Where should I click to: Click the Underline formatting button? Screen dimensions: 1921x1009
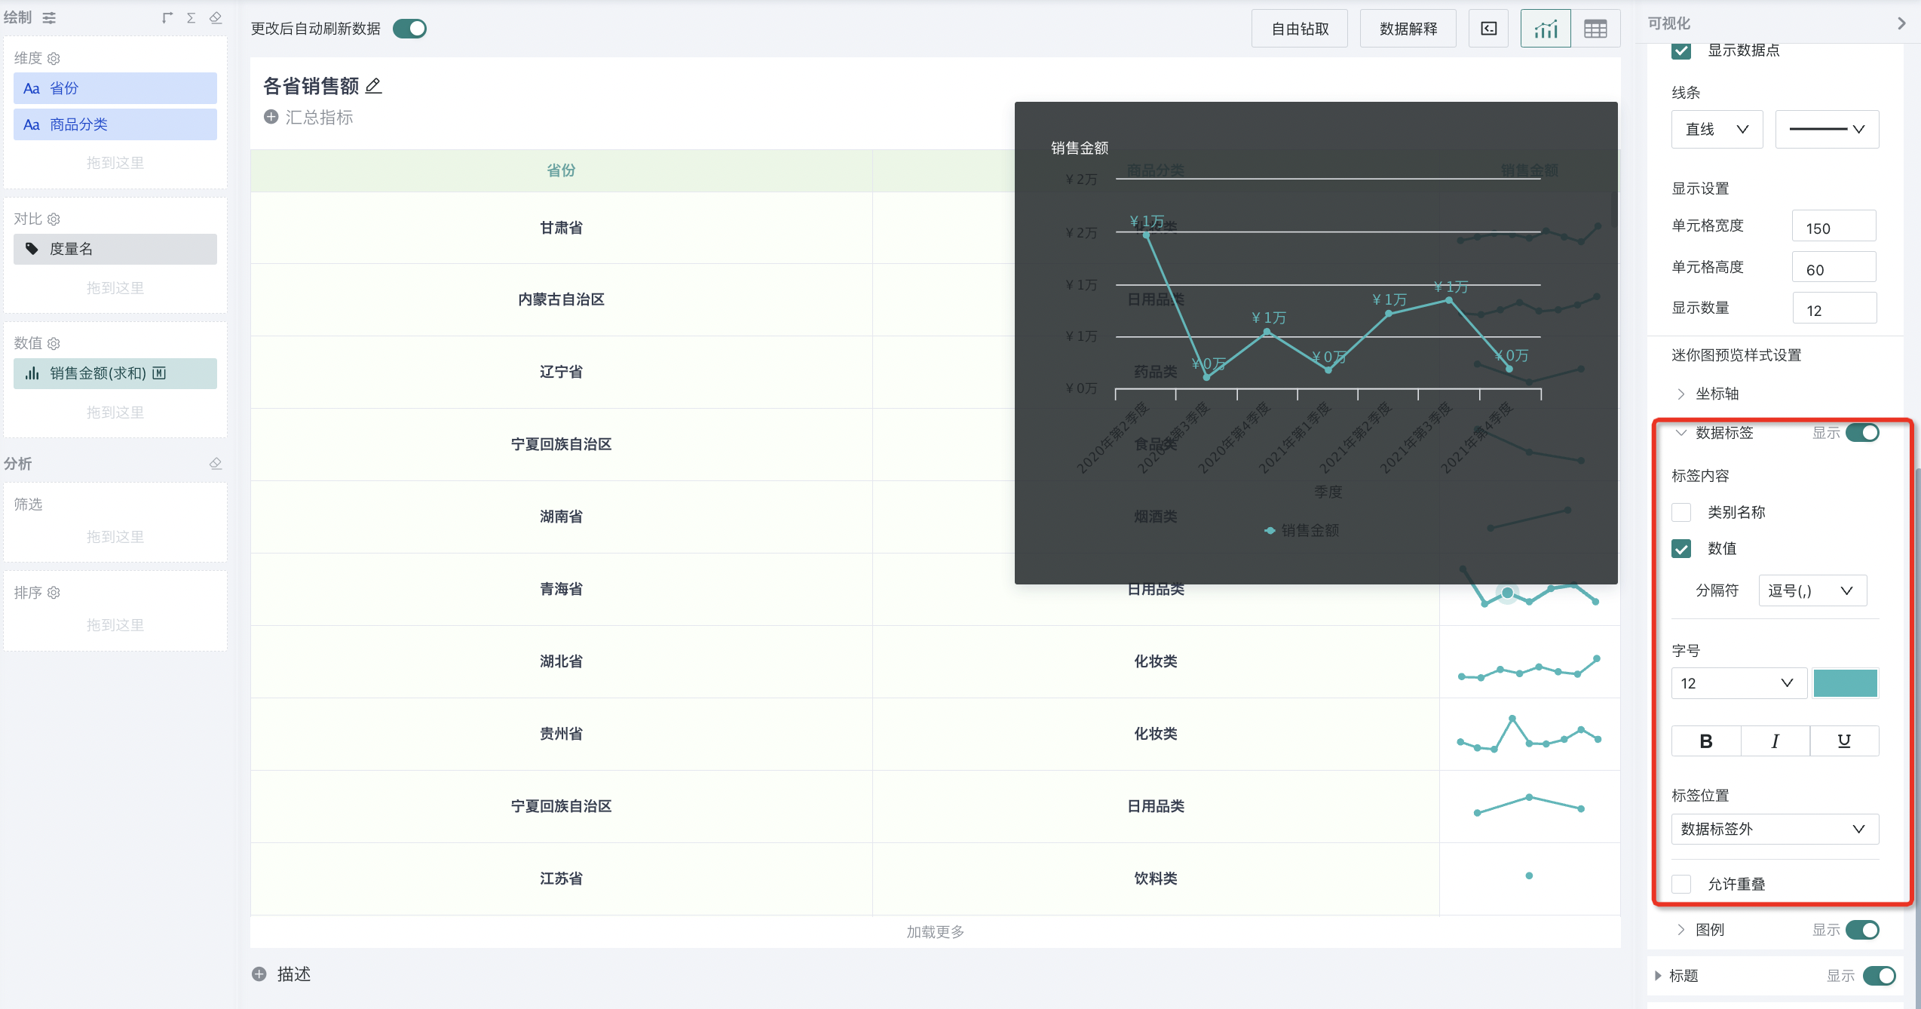pos(1843,741)
